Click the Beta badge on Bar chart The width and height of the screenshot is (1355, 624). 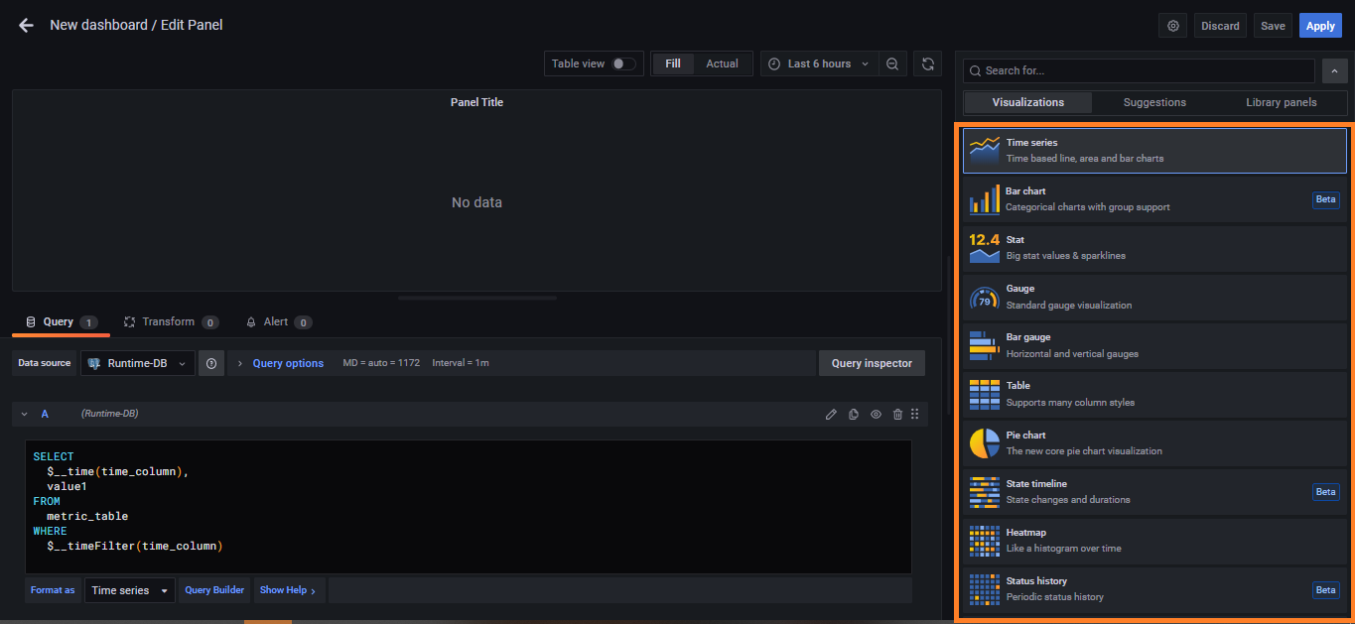[1326, 199]
